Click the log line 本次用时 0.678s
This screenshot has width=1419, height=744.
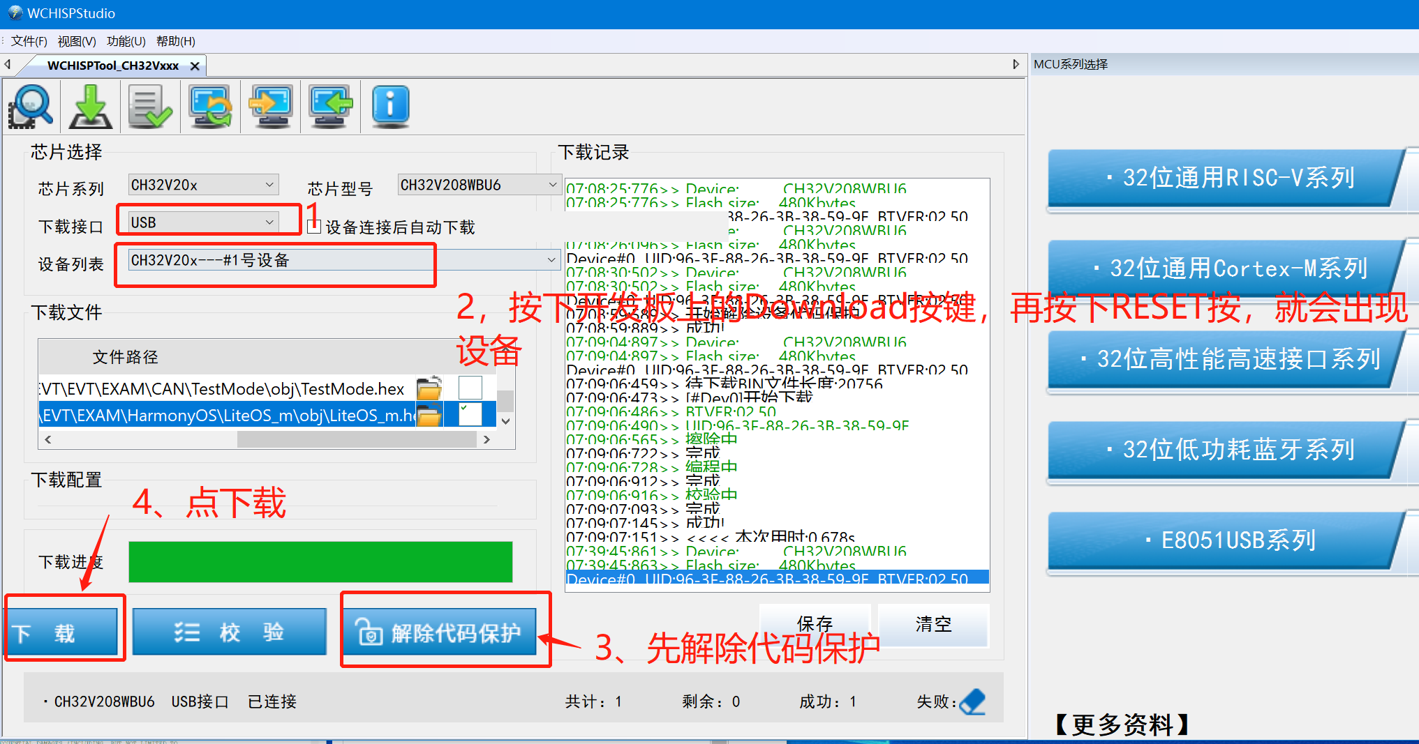pos(711,537)
